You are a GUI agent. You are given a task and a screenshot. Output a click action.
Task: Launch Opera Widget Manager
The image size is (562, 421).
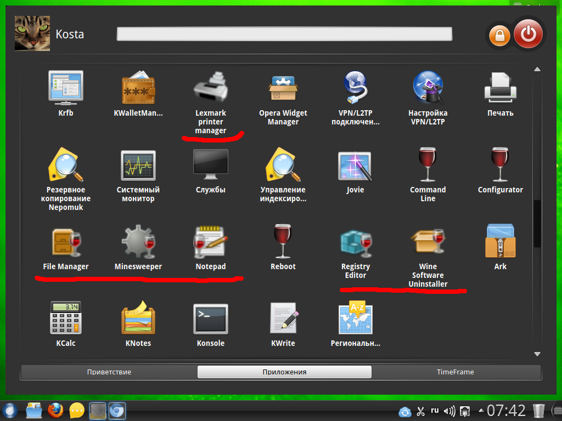[283, 88]
